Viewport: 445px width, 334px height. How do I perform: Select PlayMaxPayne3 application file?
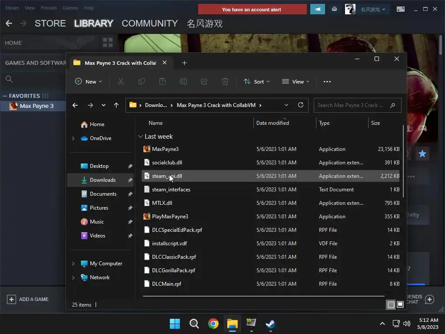coord(271,217)
